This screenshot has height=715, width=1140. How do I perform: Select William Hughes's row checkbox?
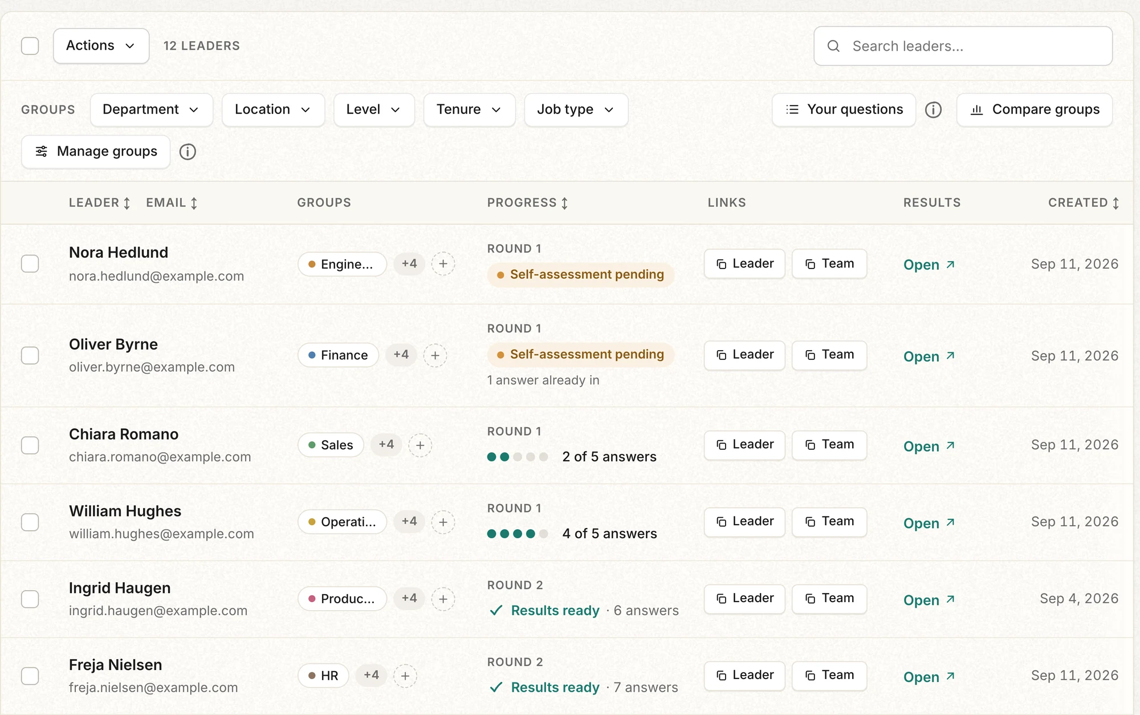[x=30, y=522]
